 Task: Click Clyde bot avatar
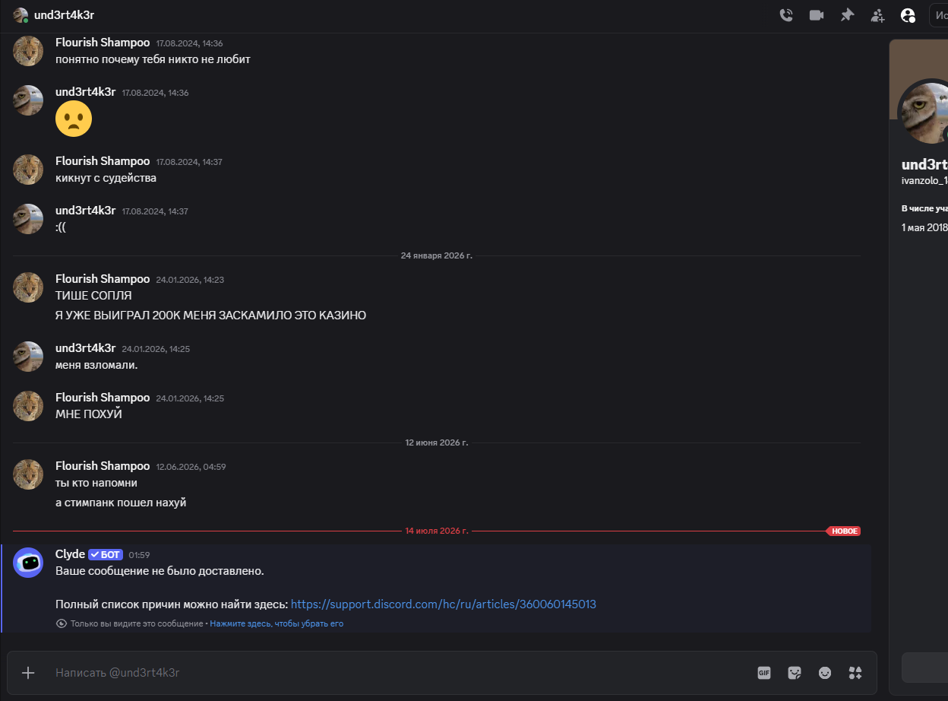tap(28, 563)
